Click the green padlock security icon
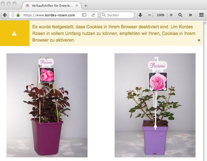Viewport: 207px width, 161px height. pyautogui.click(x=18, y=15)
